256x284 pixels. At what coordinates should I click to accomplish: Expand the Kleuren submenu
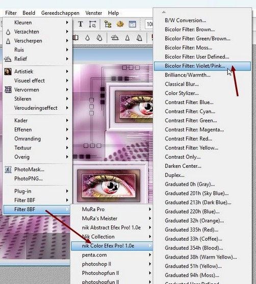pos(37,22)
